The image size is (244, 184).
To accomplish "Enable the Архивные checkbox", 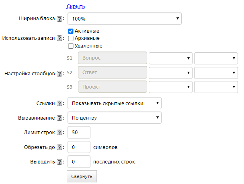I will (x=71, y=39).
